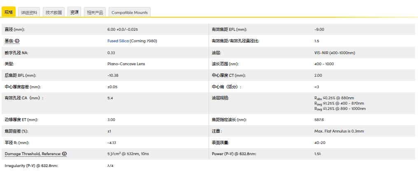Image resolution: width=418 pixels, height=176 pixels.
Task: Switch to the 详细资料 tab
Action: (29, 13)
